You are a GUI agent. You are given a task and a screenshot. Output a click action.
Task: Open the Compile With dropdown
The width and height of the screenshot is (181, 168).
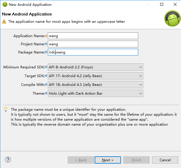pos(95,84)
